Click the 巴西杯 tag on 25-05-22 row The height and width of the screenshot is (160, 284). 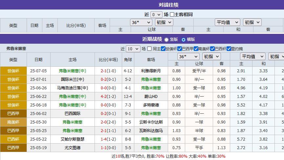(x=13, y=139)
